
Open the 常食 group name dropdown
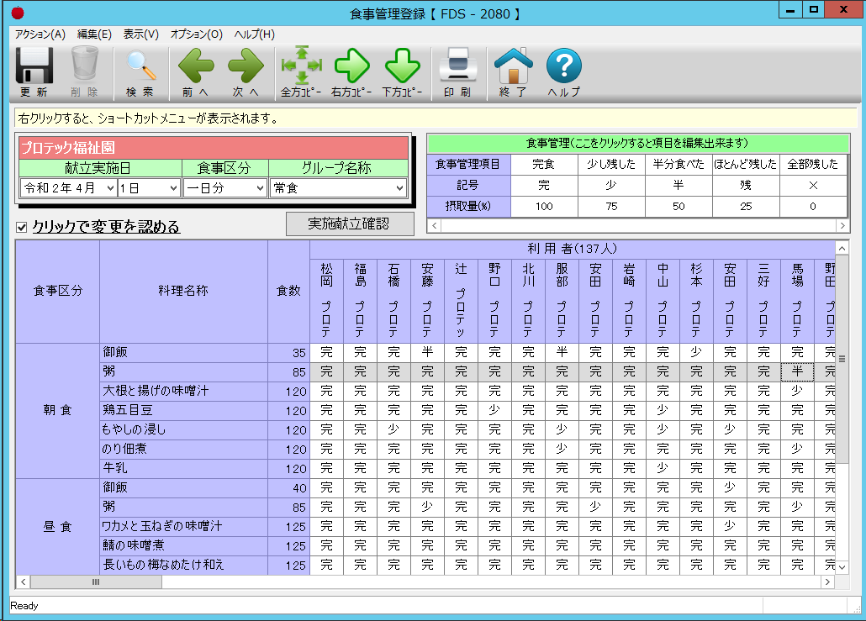pos(400,188)
